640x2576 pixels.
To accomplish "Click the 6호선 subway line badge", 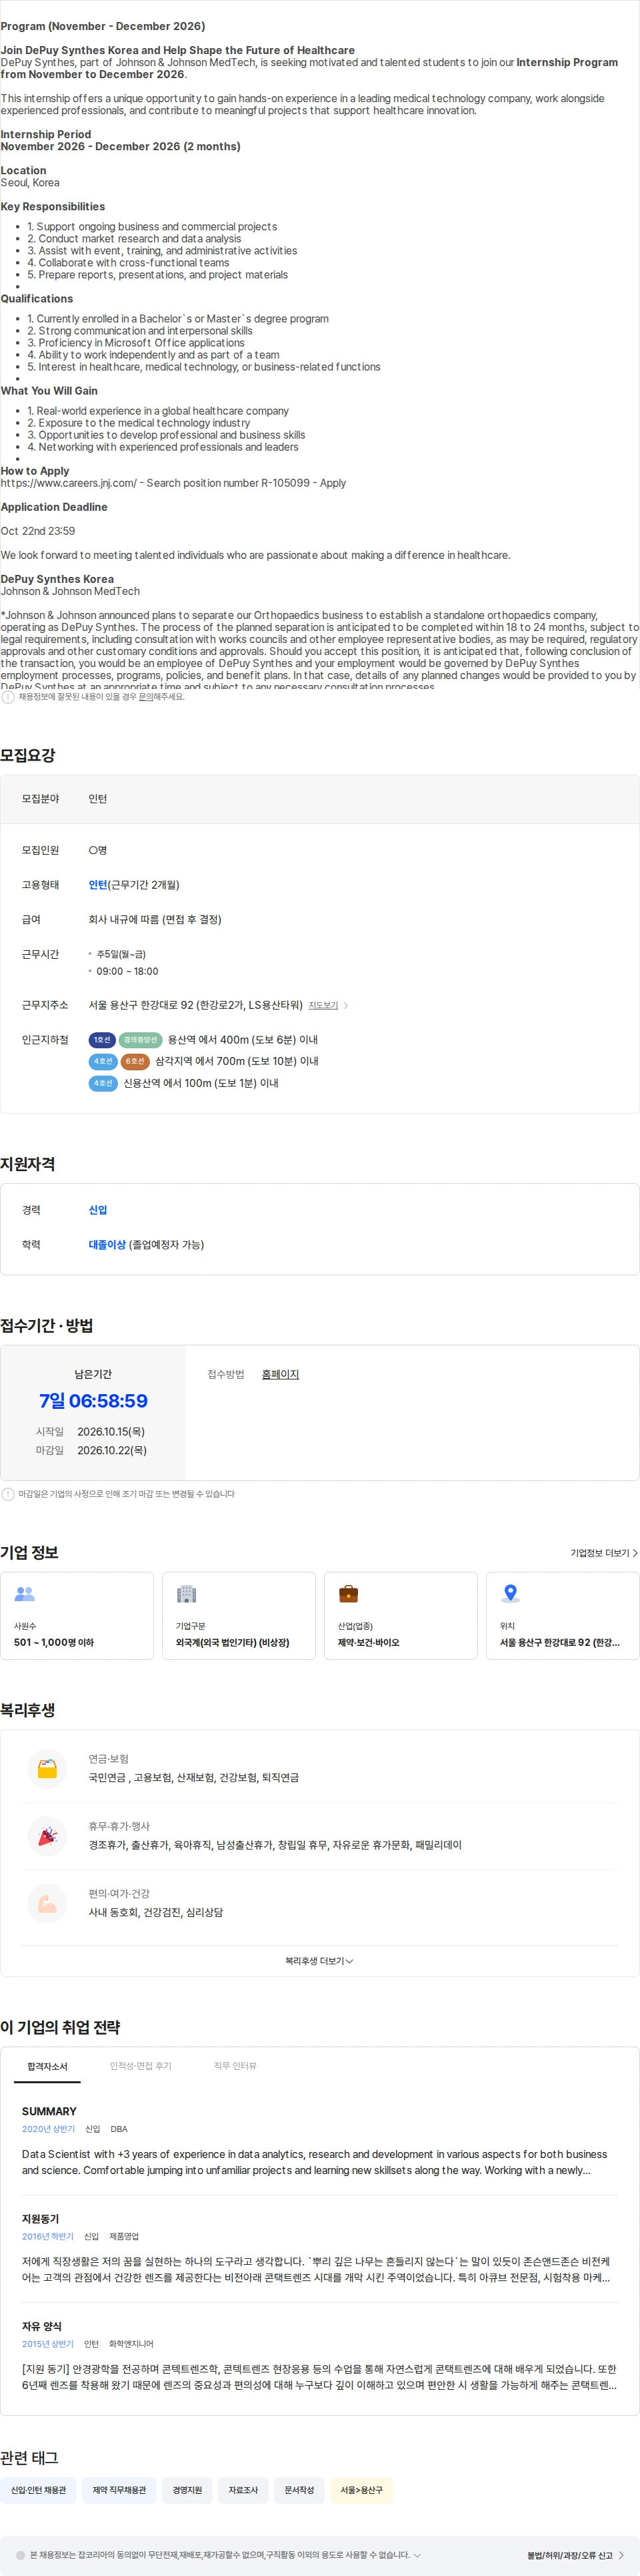I will click(135, 1061).
